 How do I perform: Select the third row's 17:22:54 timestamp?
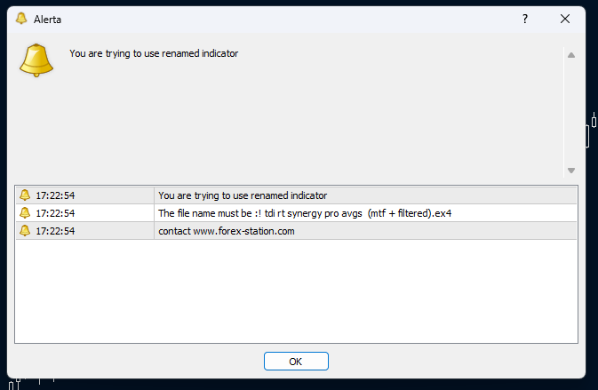click(x=55, y=231)
